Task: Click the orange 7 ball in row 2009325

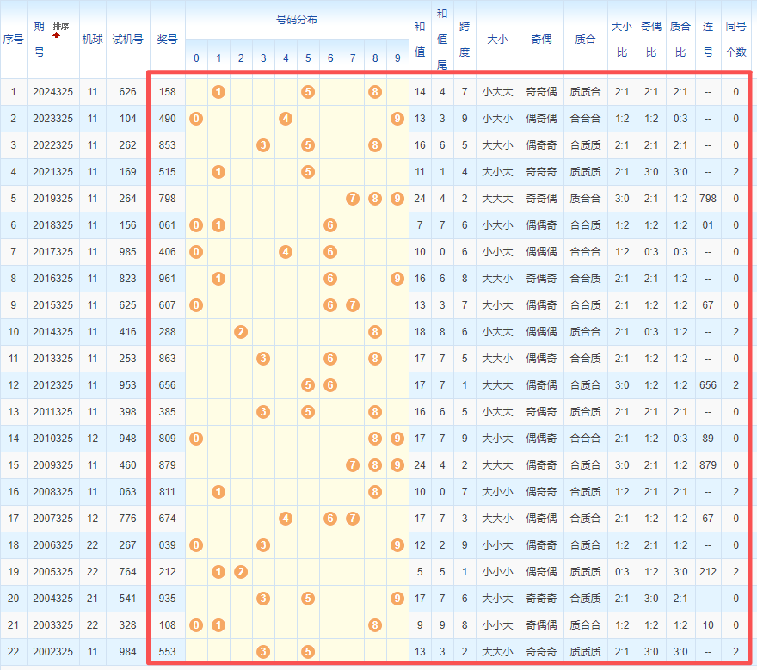Action: 353,465
